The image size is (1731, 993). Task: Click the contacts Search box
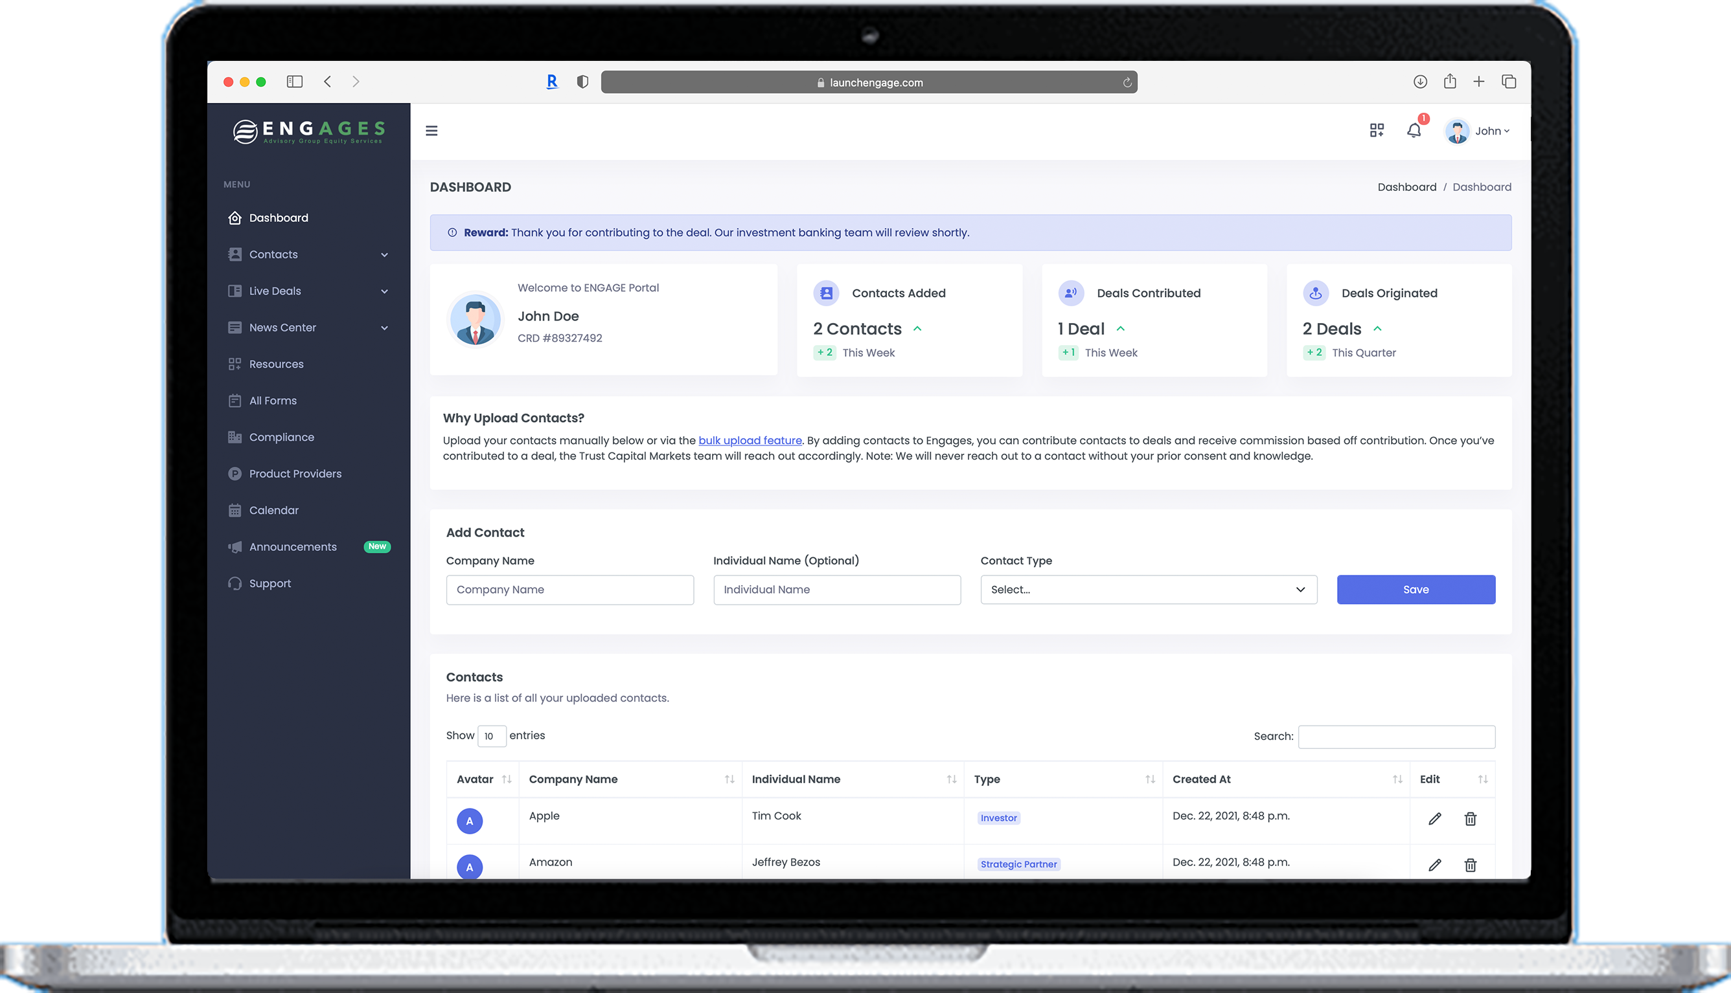(x=1396, y=736)
